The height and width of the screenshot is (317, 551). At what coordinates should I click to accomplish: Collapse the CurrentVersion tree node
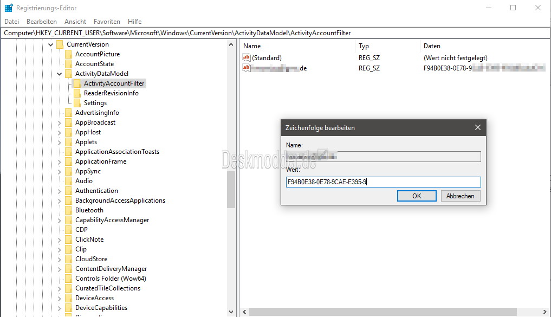(x=50, y=44)
